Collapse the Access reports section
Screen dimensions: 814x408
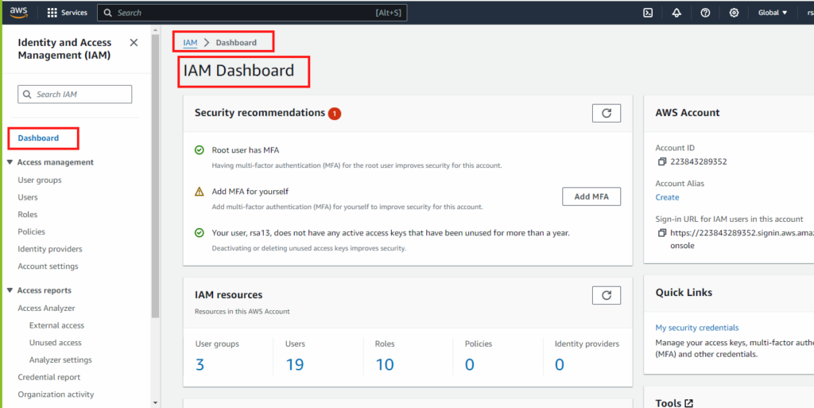click(10, 290)
